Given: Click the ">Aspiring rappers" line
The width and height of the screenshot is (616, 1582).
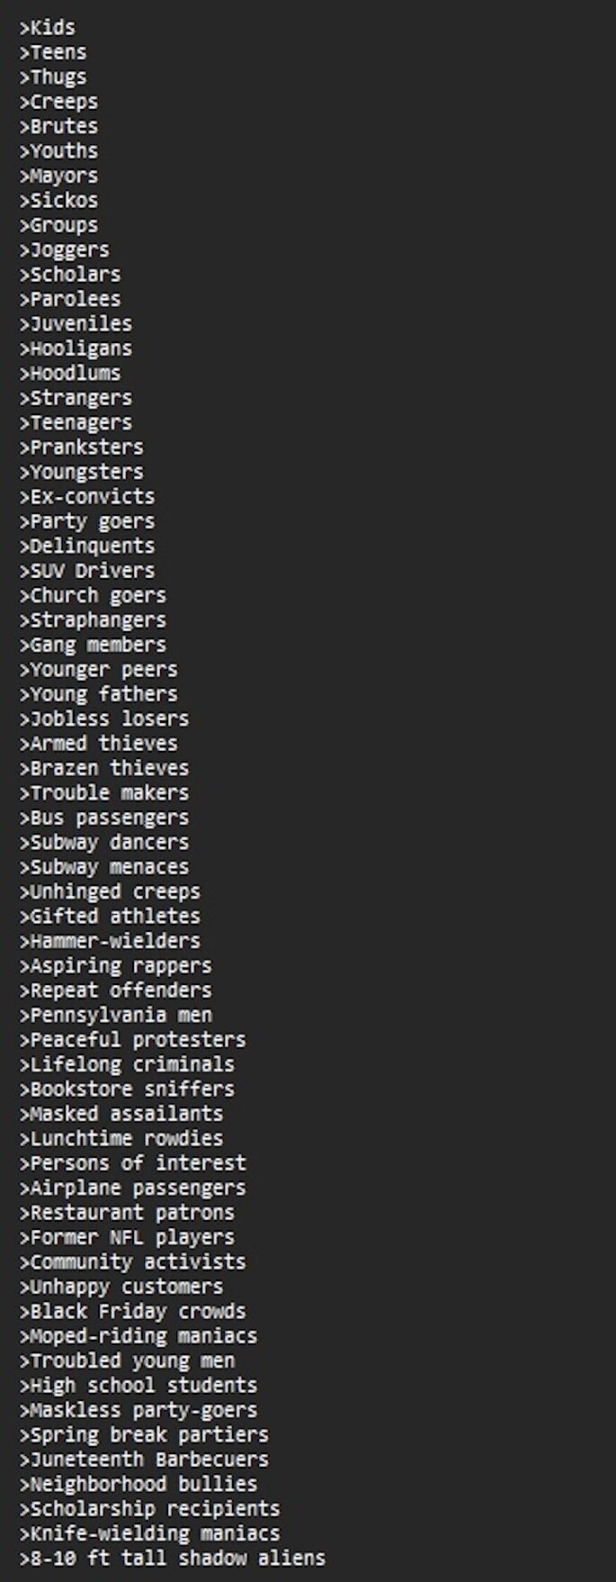Looking at the screenshot, I should [115, 965].
